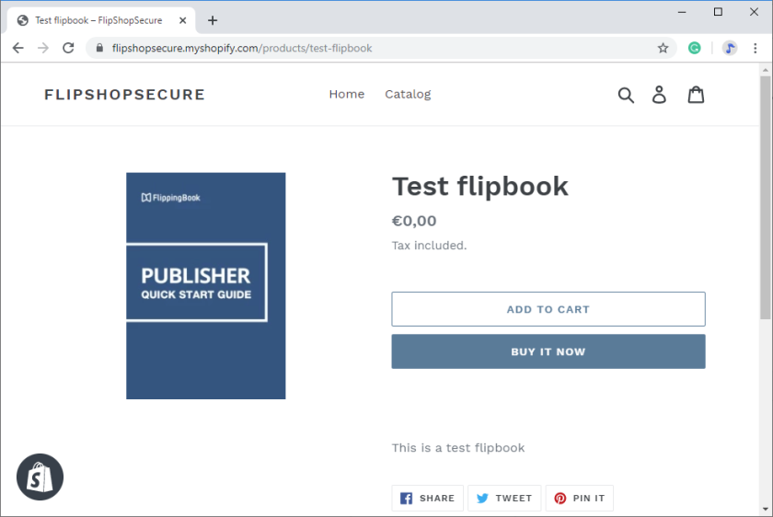Go back to the previous page
773x517 pixels.
coord(18,48)
